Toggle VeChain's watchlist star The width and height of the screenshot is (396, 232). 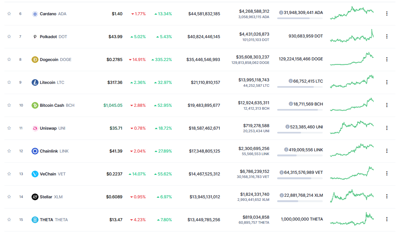pos(9,174)
